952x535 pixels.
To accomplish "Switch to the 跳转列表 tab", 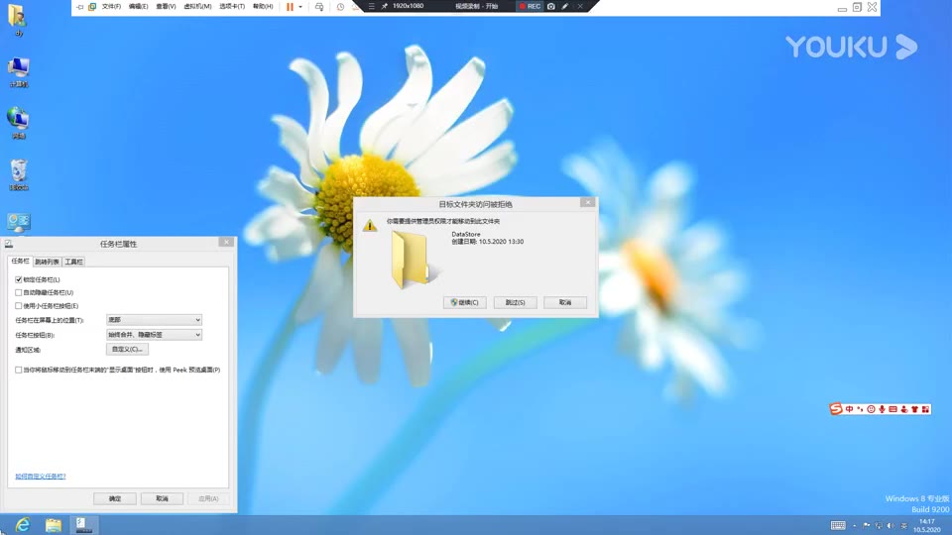I will coord(48,262).
